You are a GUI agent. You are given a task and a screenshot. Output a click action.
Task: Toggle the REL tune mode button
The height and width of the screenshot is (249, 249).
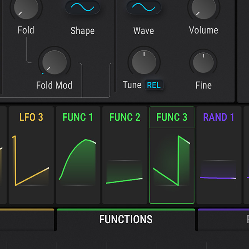click(154, 85)
